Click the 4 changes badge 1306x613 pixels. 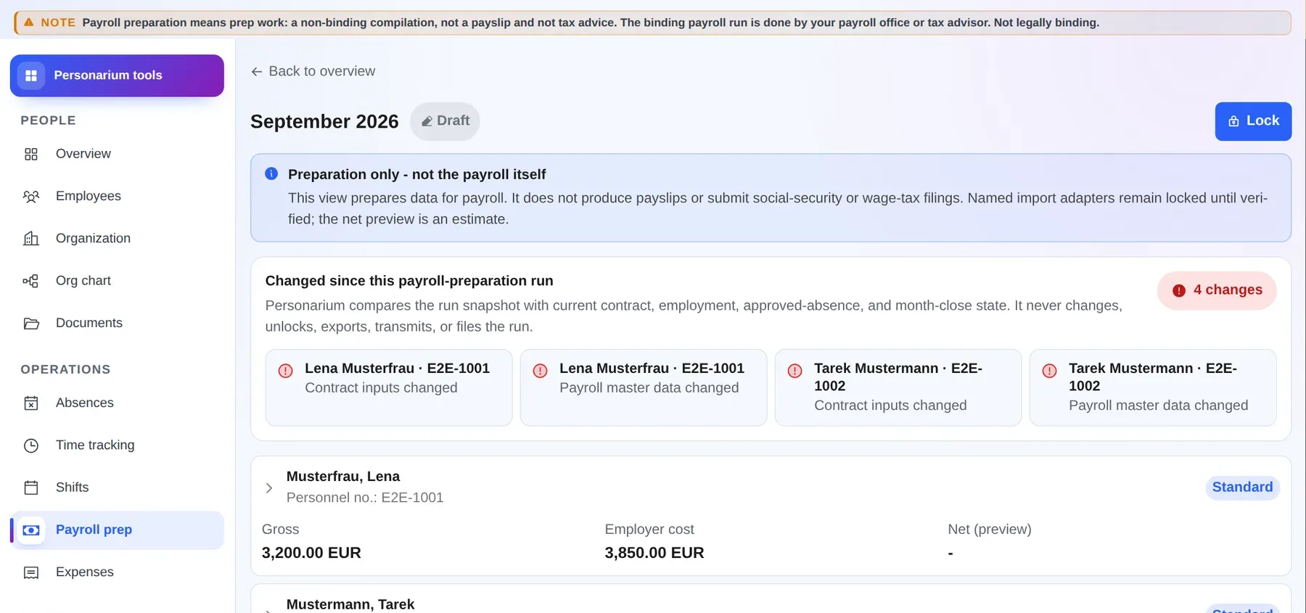(x=1217, y=290)
